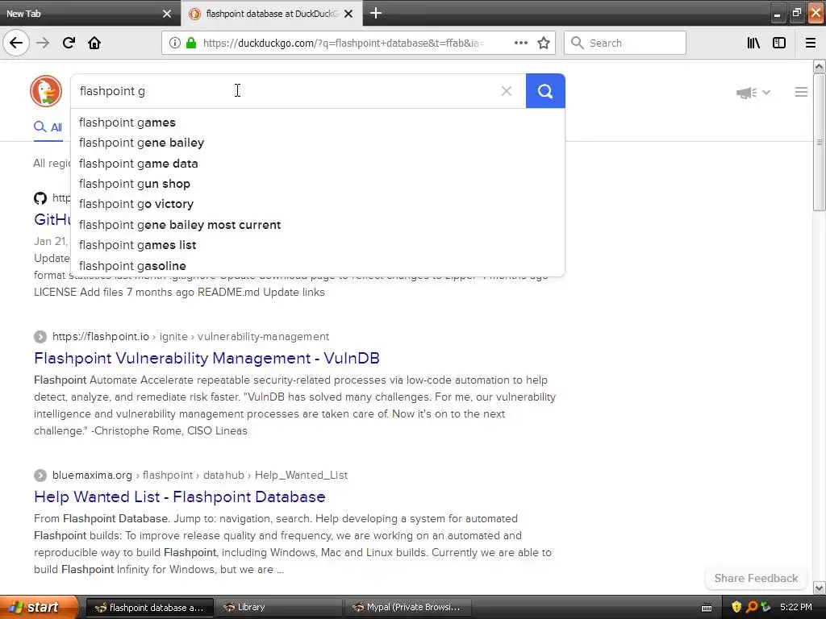Click the flashpoint.io result favicon
This screenshot has width=826, height=619.
point(40,336)
